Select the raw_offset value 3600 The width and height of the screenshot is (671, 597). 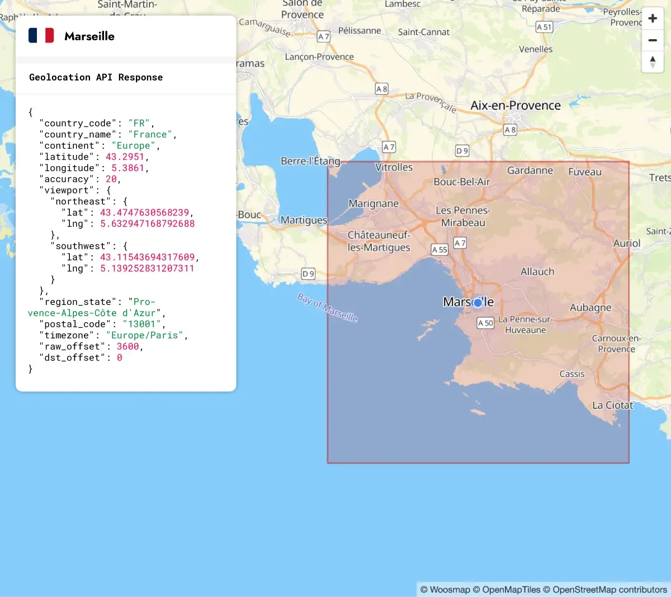pyautogui.click(x=128, y=347)
